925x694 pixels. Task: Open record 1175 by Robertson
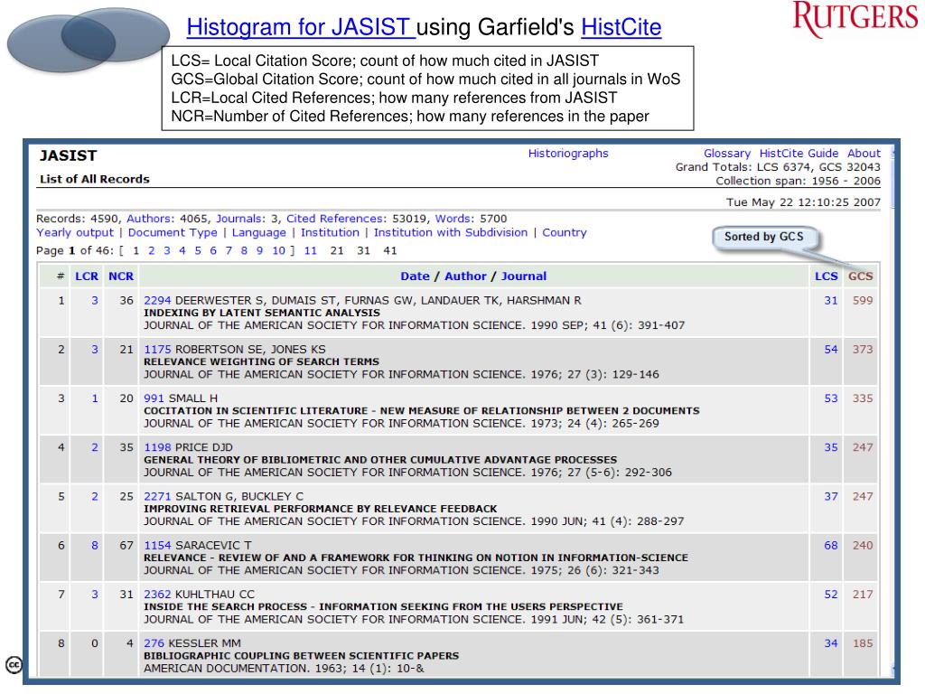(x=157, y=350)
